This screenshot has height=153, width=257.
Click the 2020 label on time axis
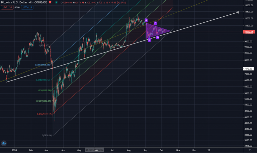[14, 150]
